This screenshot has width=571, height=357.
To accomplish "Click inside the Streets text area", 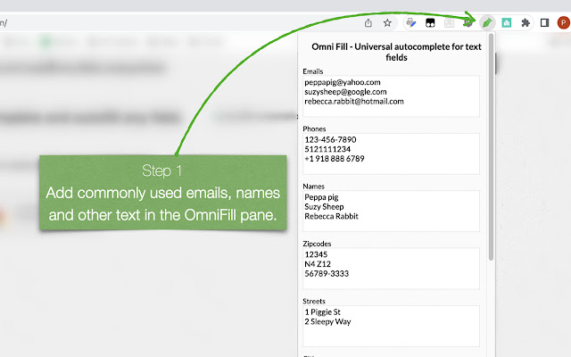I will coord(391,326).
